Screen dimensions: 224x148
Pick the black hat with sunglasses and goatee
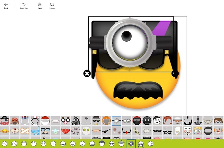(96, 121)
